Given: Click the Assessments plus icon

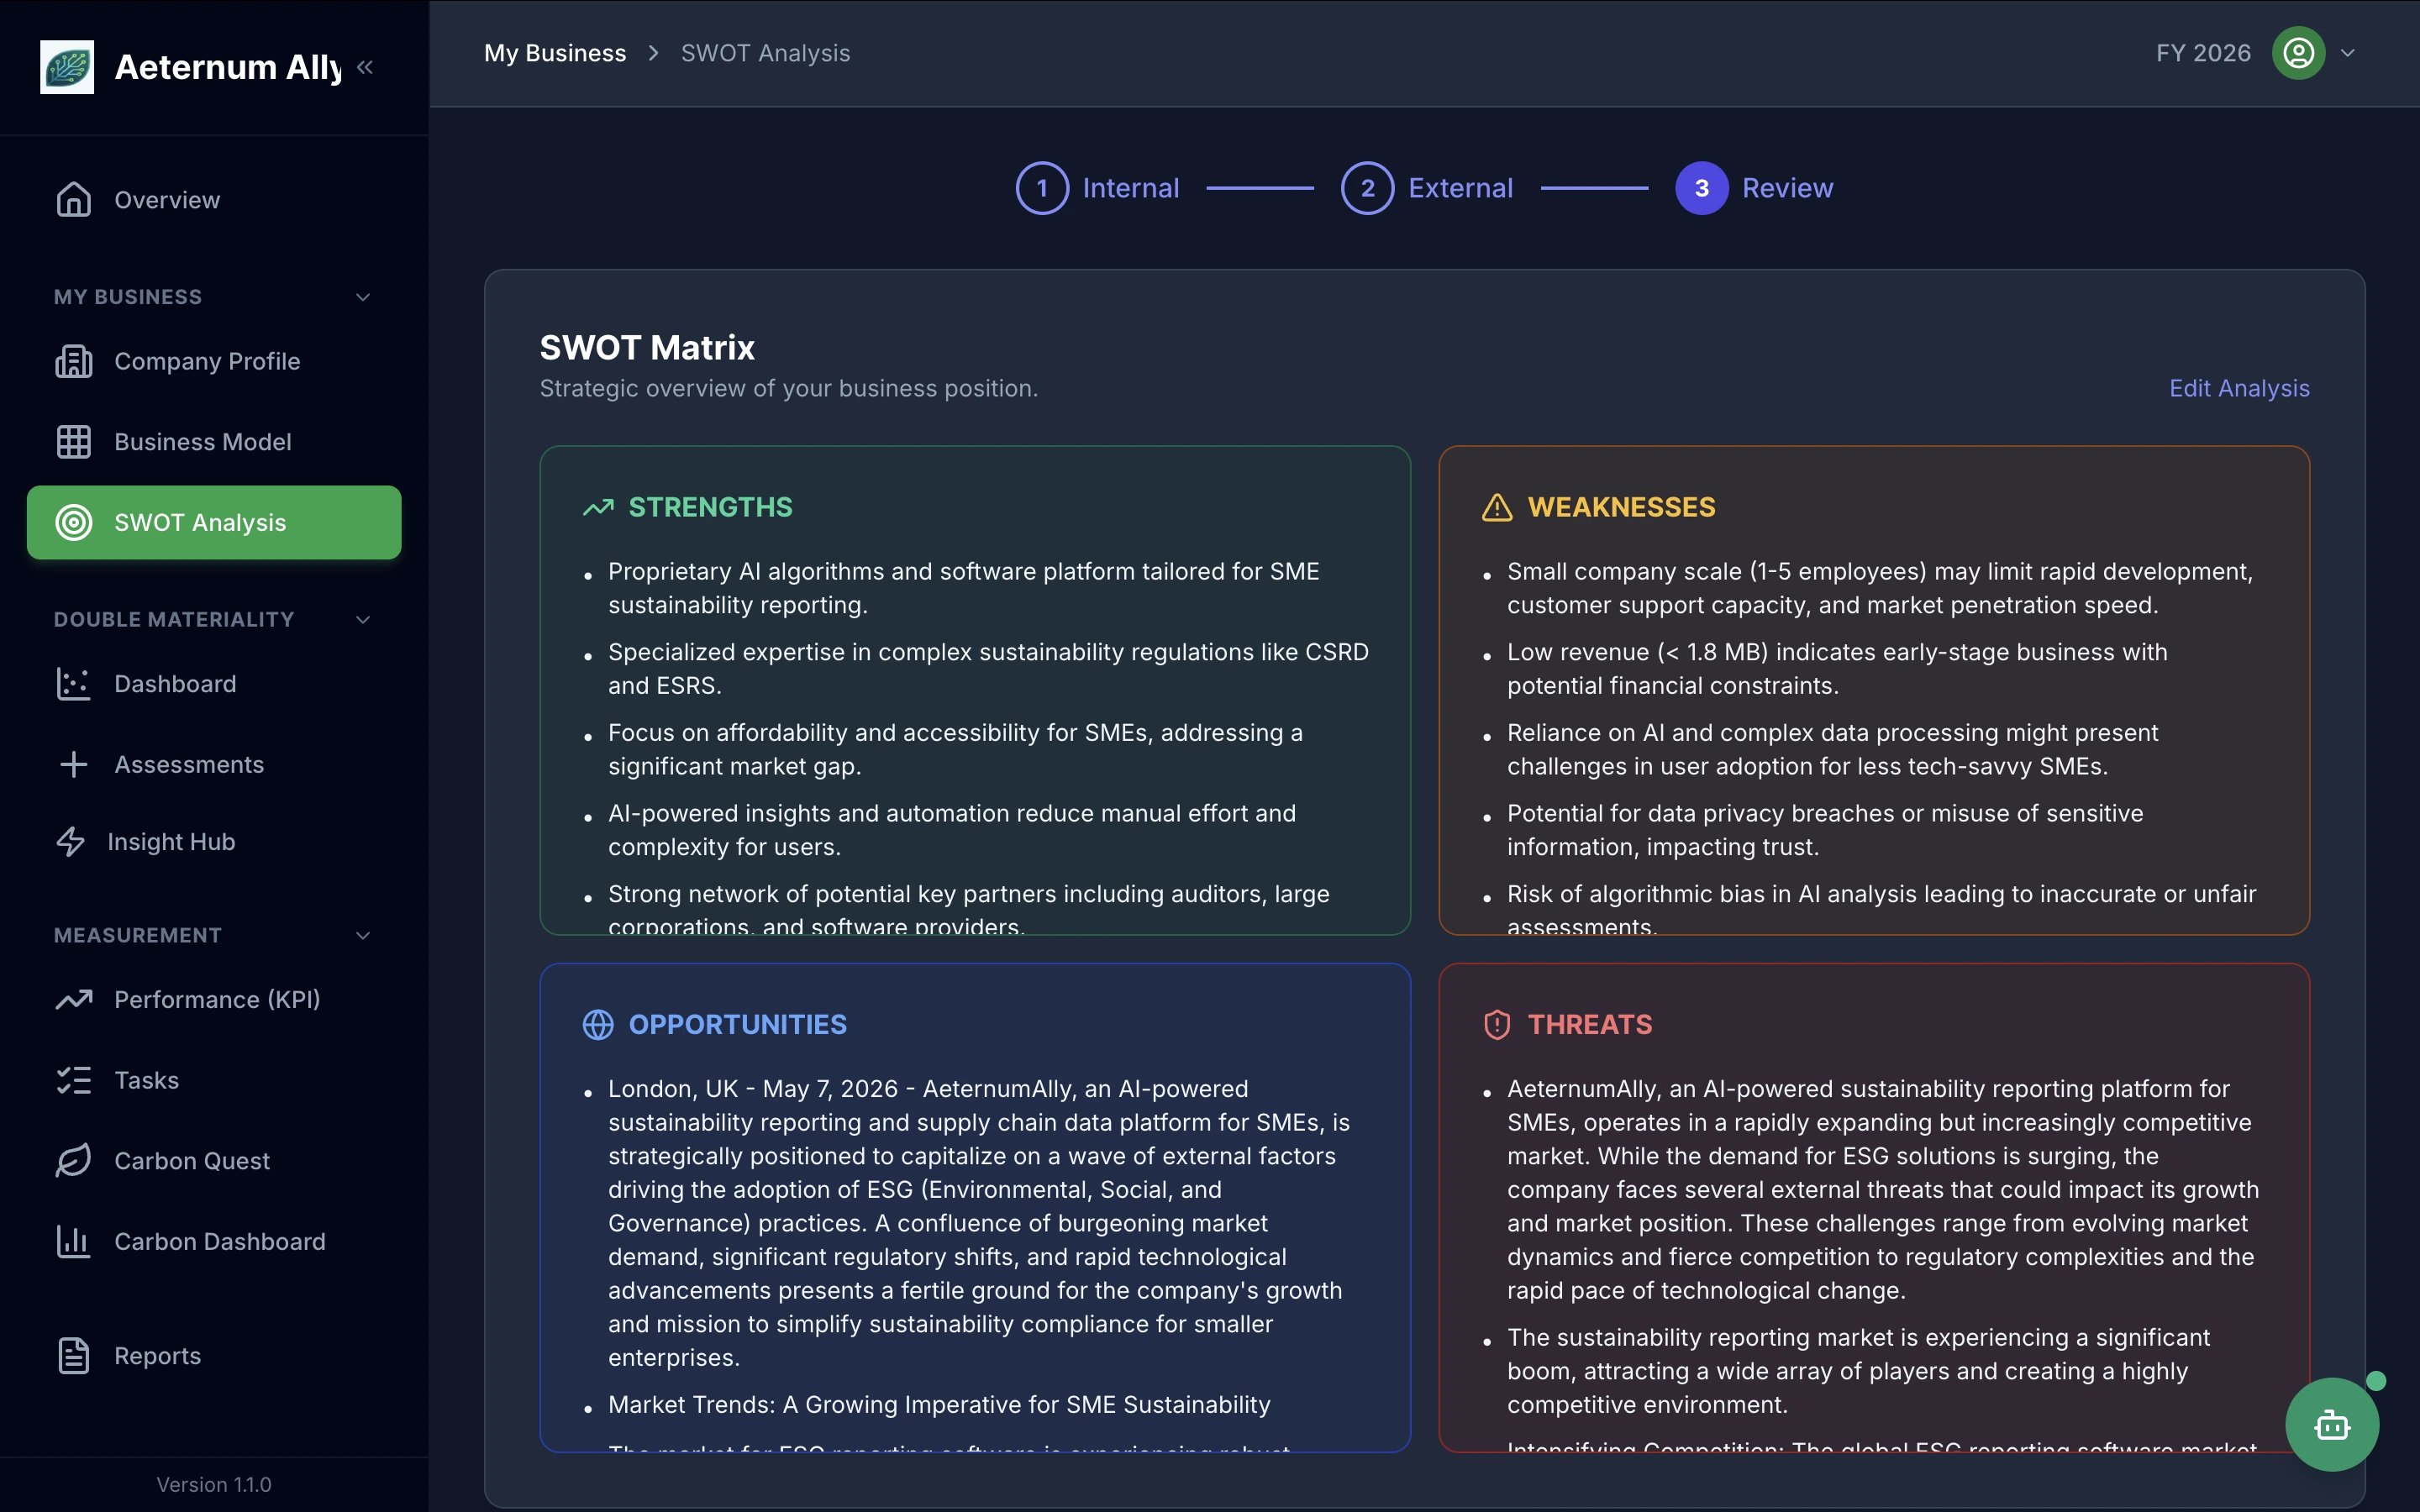Looking at the screenshot, I should click(x=73, y=765).
